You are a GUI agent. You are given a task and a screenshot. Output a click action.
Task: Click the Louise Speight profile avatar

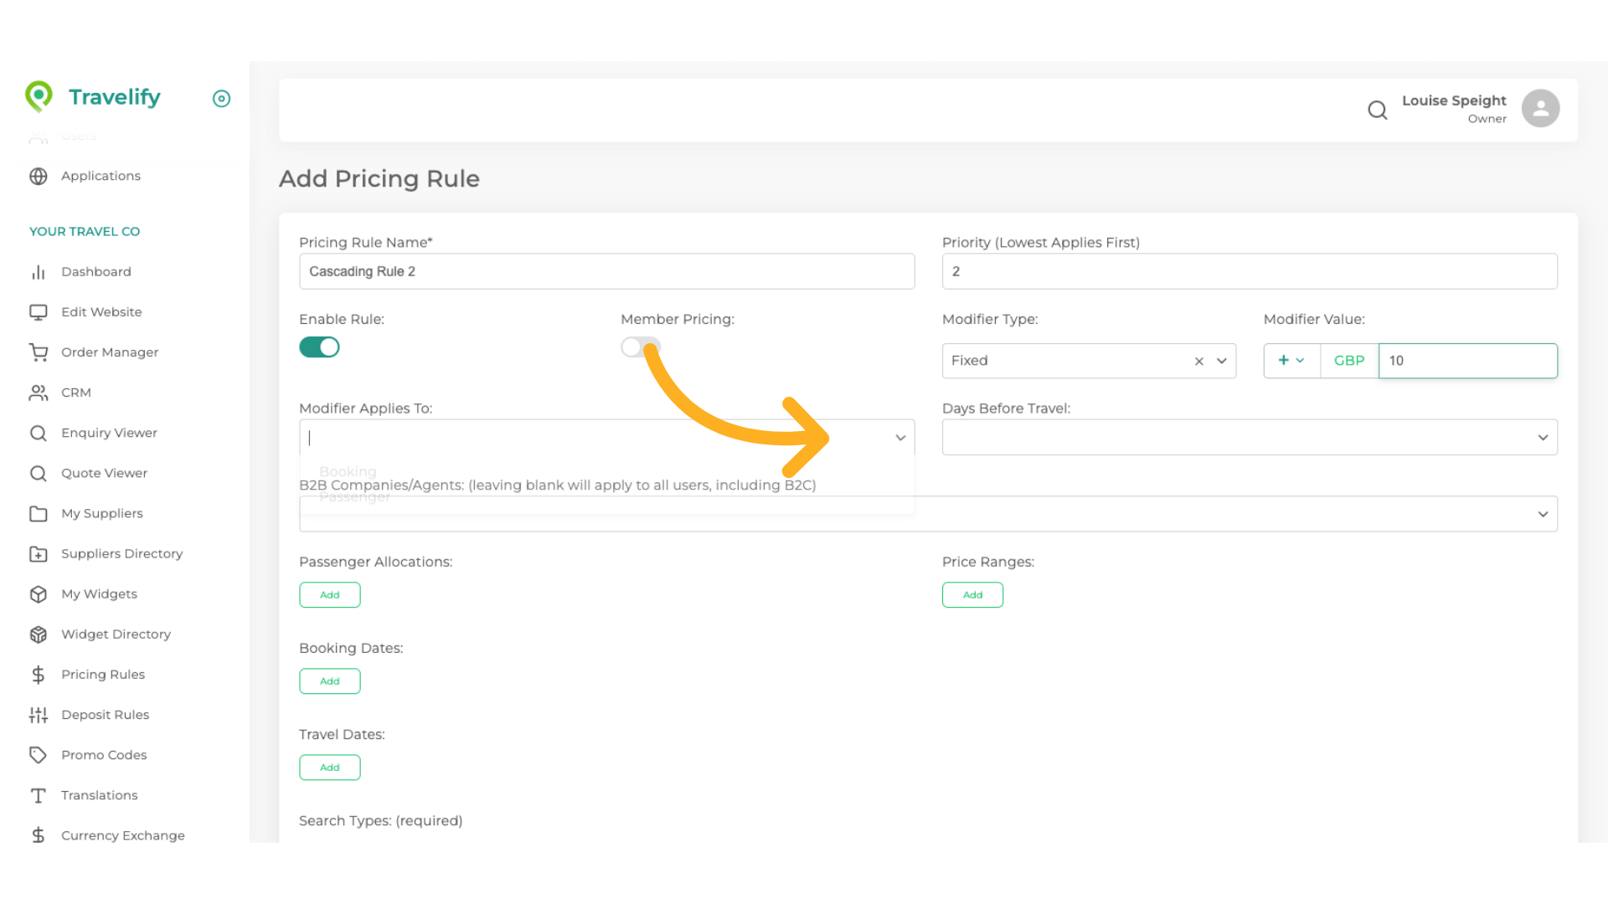click(1540, 108)
